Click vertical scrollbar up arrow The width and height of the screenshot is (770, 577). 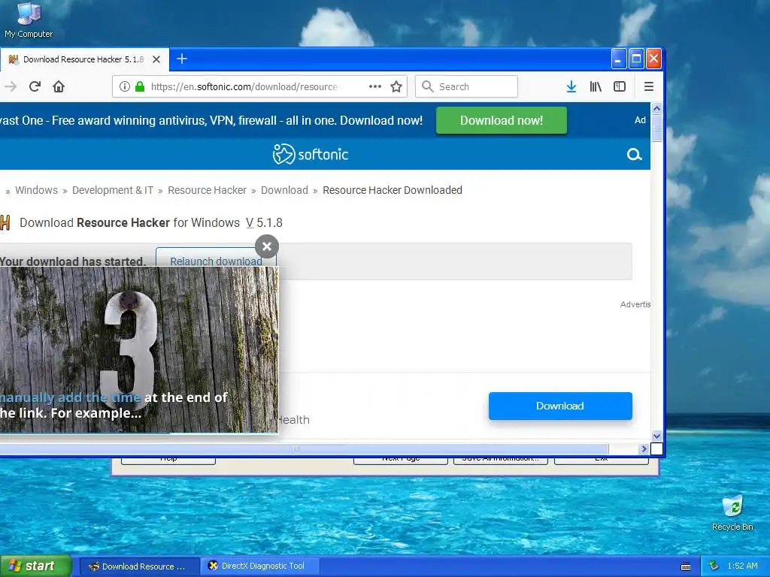[656, 108]
